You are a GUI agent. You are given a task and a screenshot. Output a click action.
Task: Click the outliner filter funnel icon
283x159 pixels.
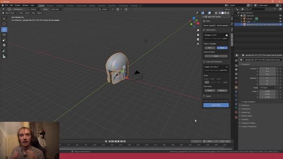[275, 9]
